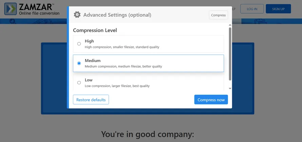Click the Zamzar arrow logo icon
Image resolution: width=302 pixels, height=142 pixels.
pos(11,9)
